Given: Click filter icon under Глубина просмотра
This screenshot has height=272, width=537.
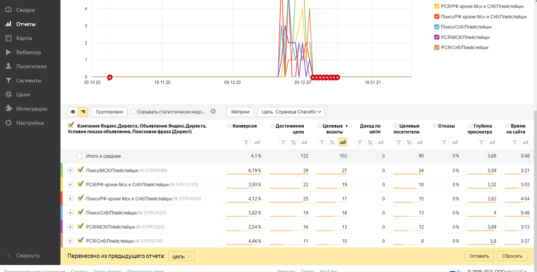Looking at the screenshot, I should (x=481, y=142).
